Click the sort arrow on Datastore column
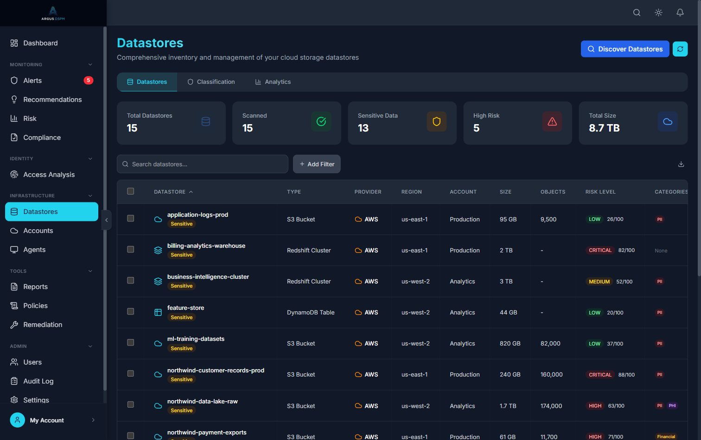The height and width of the screenshot is (440, 701). (x=191, y=192)
